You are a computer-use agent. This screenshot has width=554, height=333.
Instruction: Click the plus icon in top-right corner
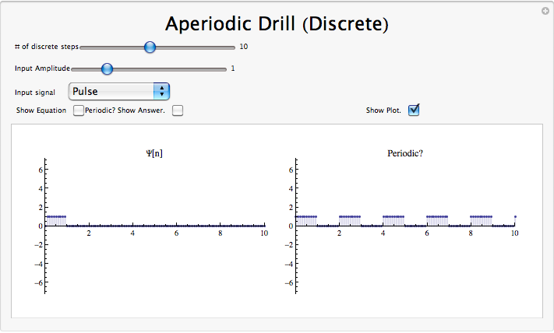point(545,11)
